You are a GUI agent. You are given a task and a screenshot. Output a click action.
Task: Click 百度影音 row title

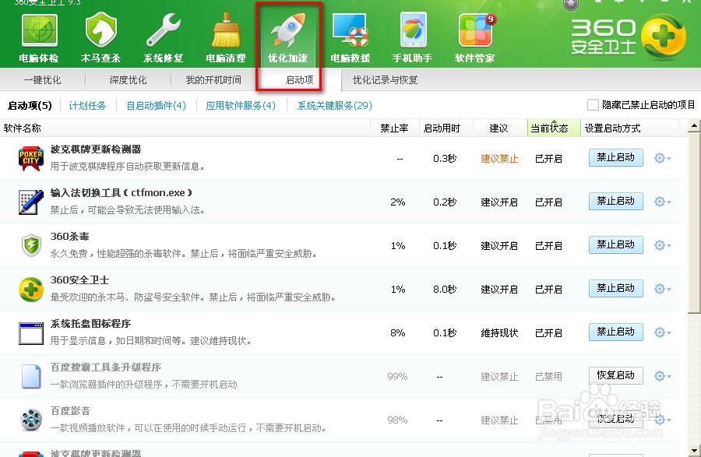(70, 410)
